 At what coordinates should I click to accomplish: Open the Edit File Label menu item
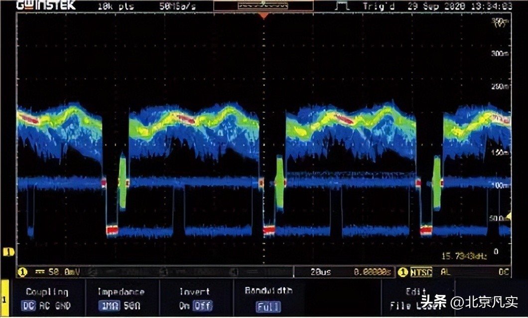[x=417, y=299]
